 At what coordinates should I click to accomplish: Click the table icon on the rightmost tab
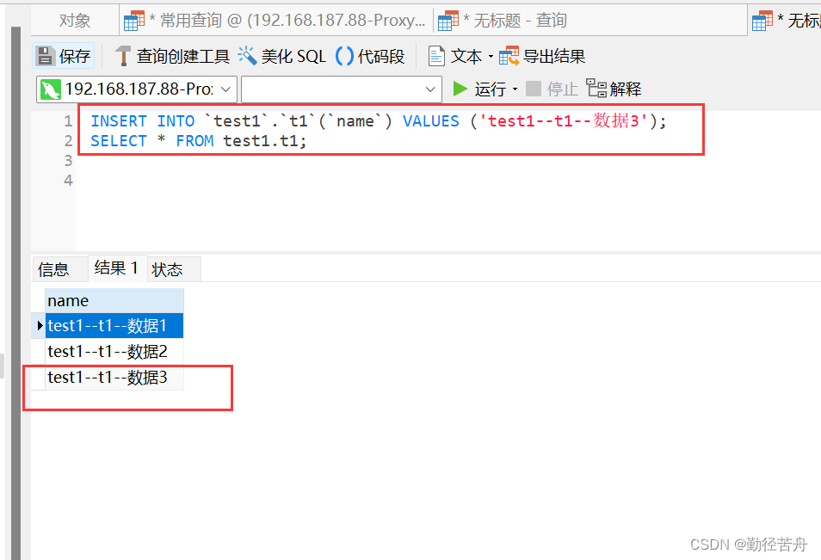coord(762,21)
